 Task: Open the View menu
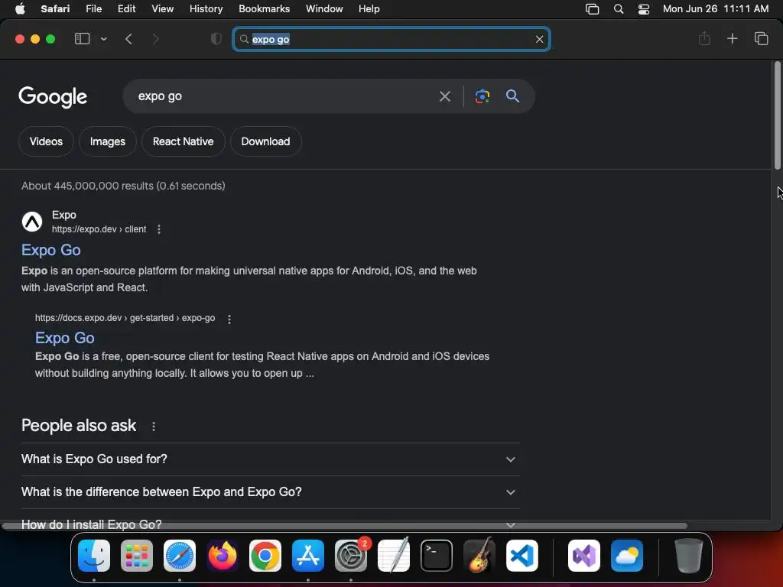click(x=162, y=8)
